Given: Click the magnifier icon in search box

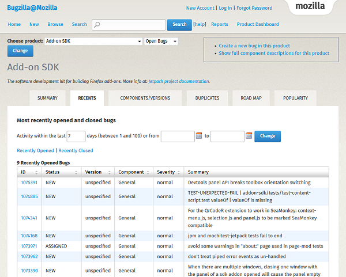Looking at the screenshot, I should click(x=97, y=25).
